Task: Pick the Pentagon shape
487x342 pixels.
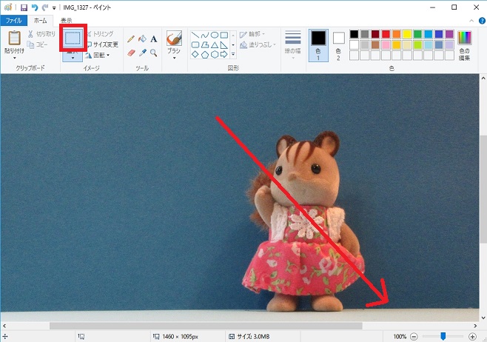Action: point(205,55)
